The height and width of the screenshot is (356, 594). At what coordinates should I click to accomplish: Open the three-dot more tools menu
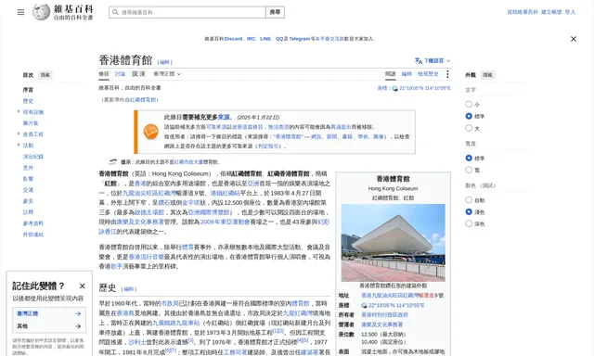pos(447,74)
